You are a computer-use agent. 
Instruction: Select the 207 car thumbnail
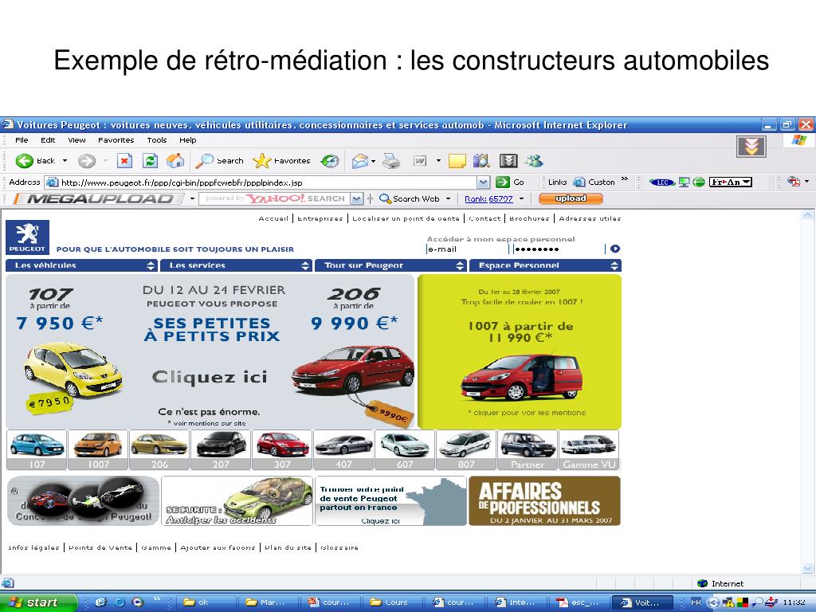221,450
